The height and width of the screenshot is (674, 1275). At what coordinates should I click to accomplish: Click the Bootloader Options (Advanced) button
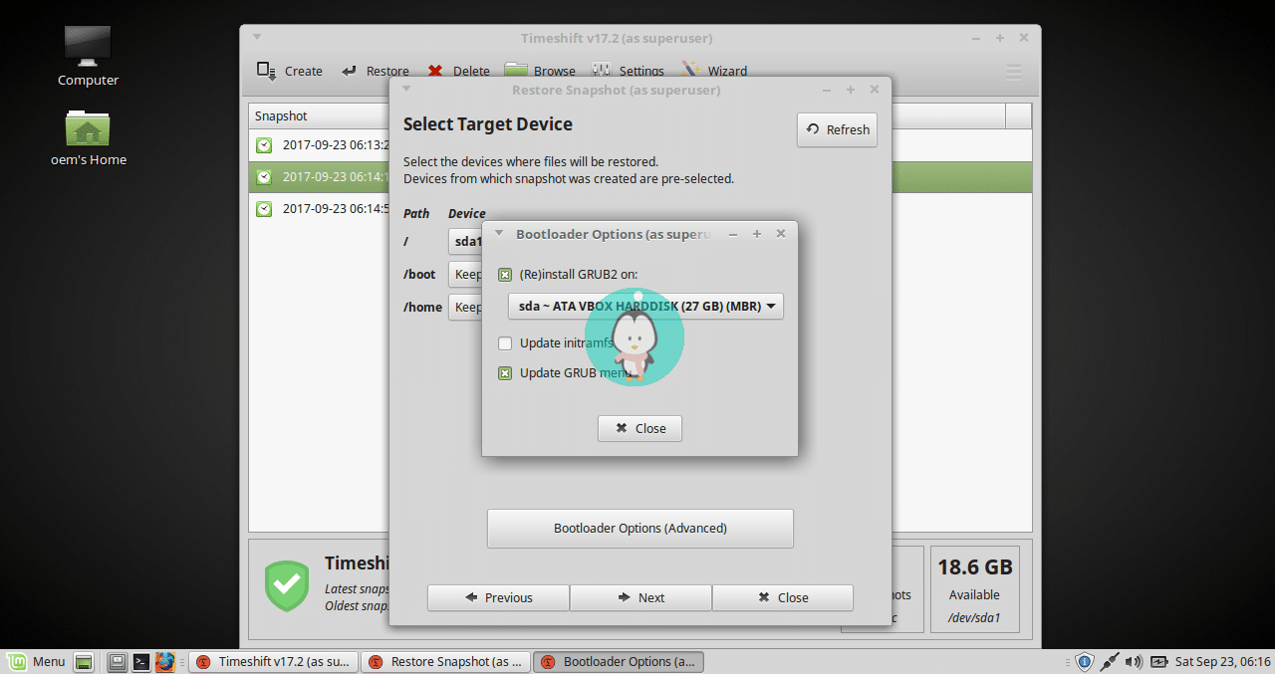coord(639,529)
